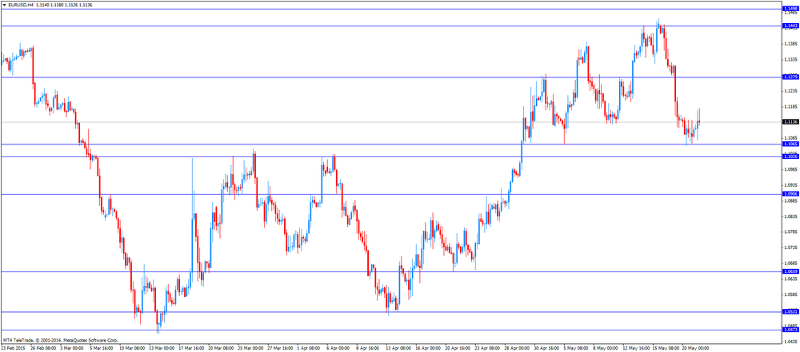
Task: Select the 1.0473 horizontal line price label
Action: pos(791,330)
